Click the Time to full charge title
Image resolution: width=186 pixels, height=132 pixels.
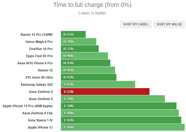[92, 5]
